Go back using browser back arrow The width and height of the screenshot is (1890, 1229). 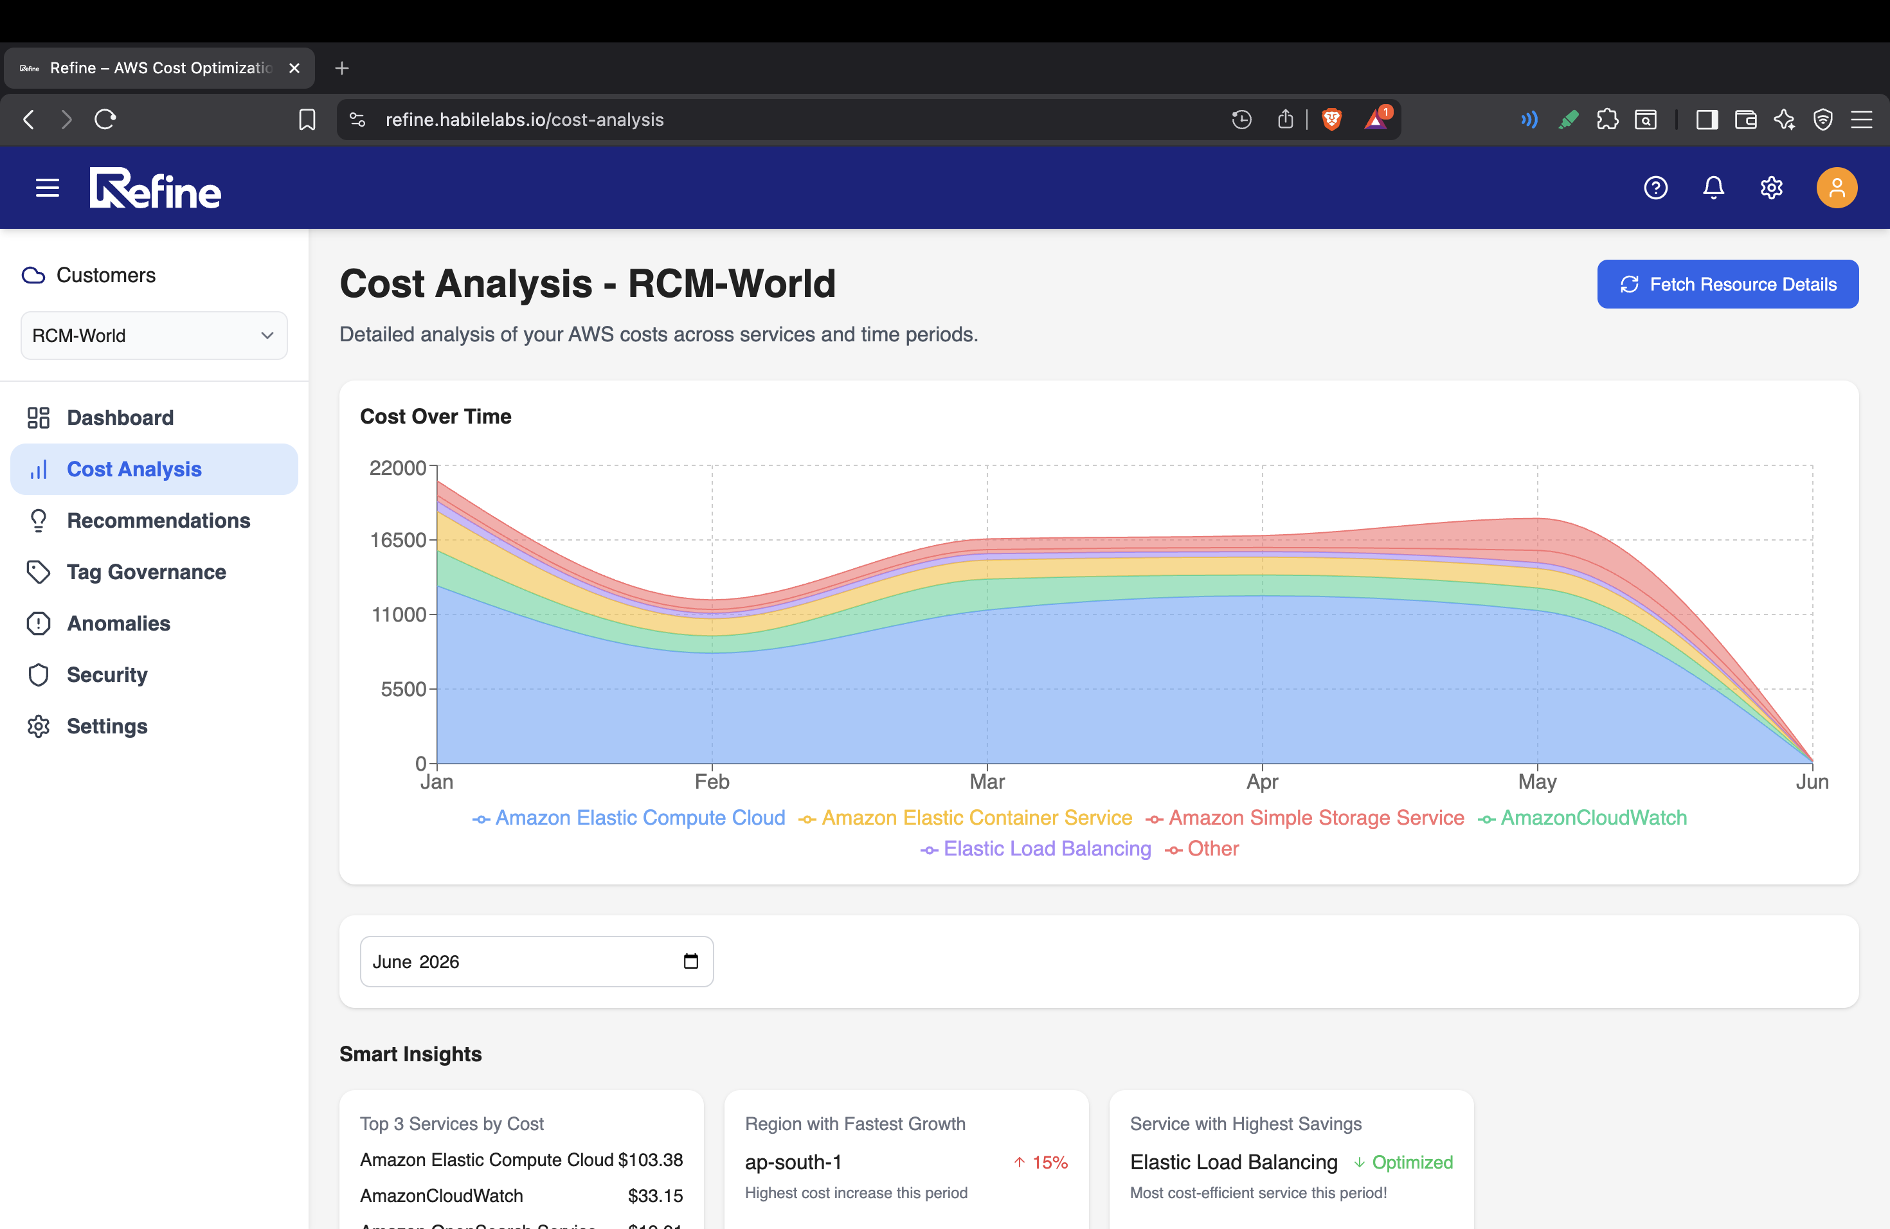tap(28, 120)
